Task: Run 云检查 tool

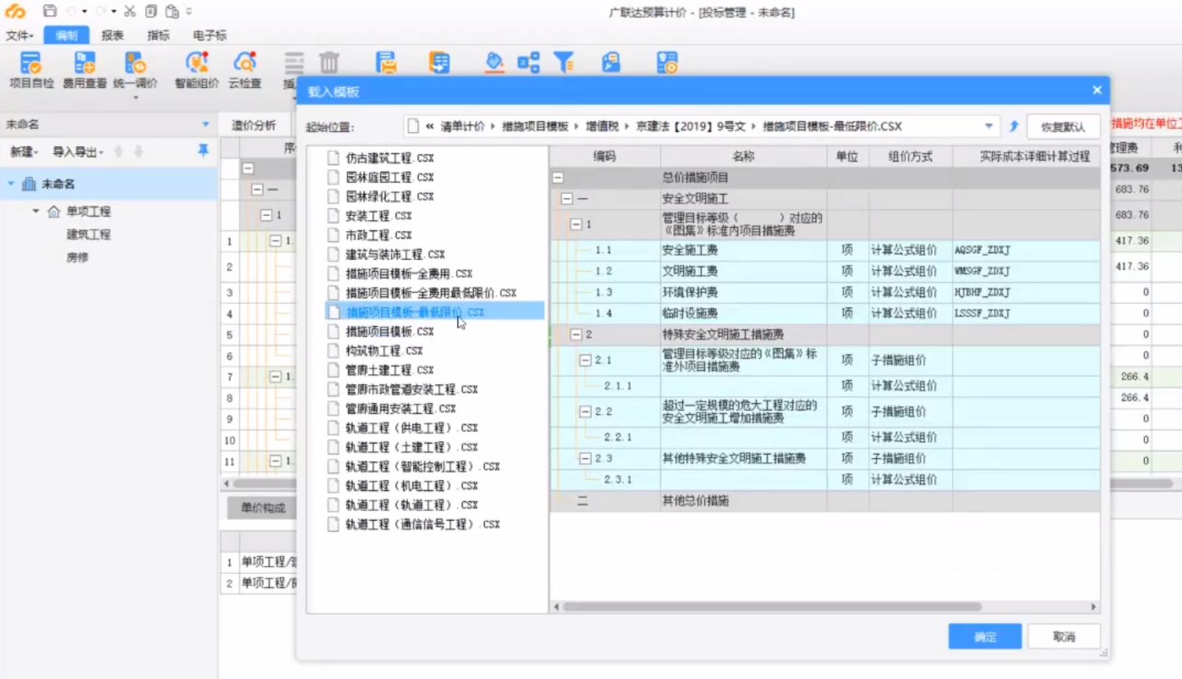Action: [245, 70]
